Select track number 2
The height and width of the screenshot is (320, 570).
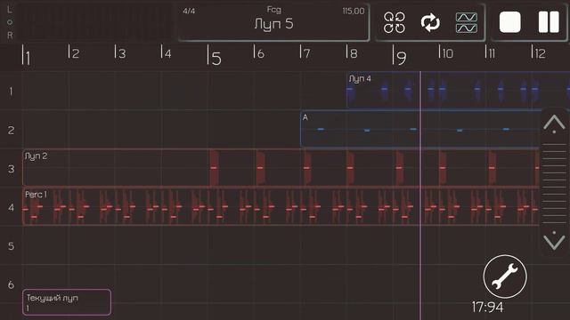(x=11, y=130)
